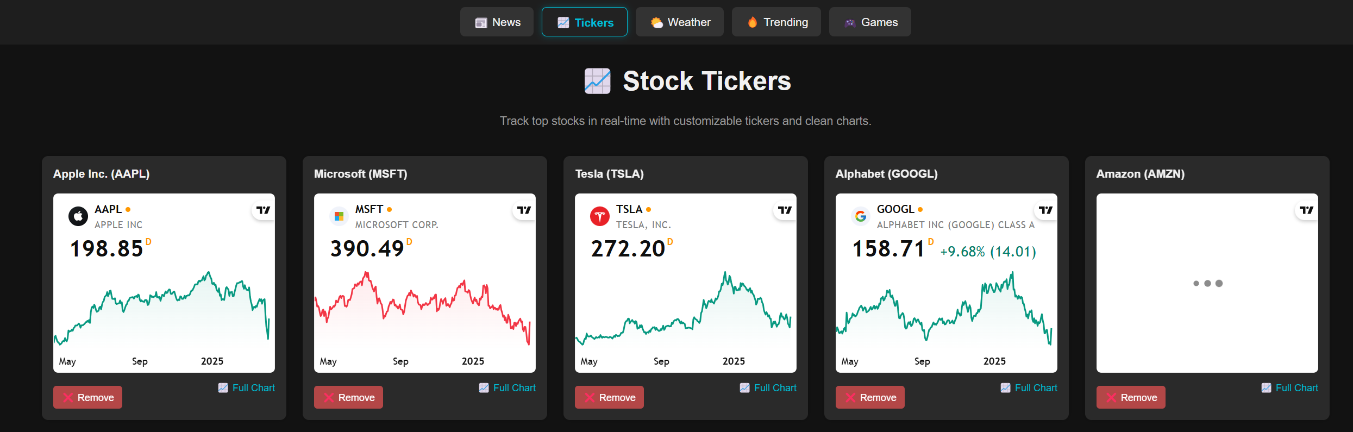Click TradingView logo on Alphabet chart
The width and height of the screenshot is (1353, 432).
point(1046,210)
